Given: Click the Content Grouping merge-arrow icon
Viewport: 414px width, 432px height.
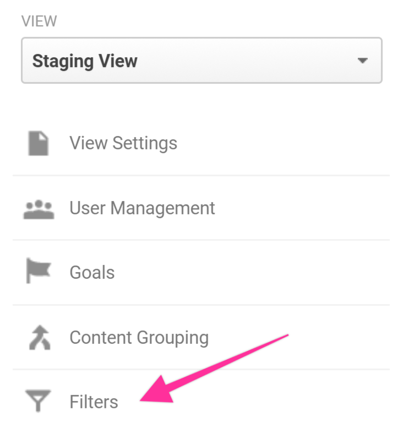Looking at the screenshot, I should pyautogui.click(x=39, y=338).
